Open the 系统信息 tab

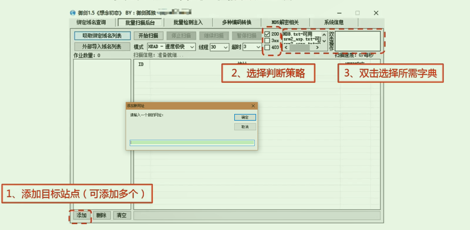point(334,22)
